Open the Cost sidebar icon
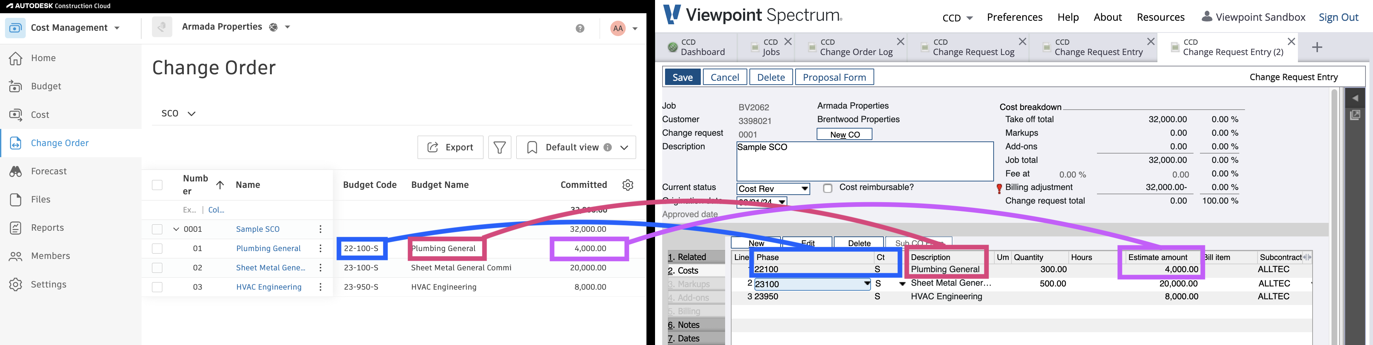 (x=16, y=115)
